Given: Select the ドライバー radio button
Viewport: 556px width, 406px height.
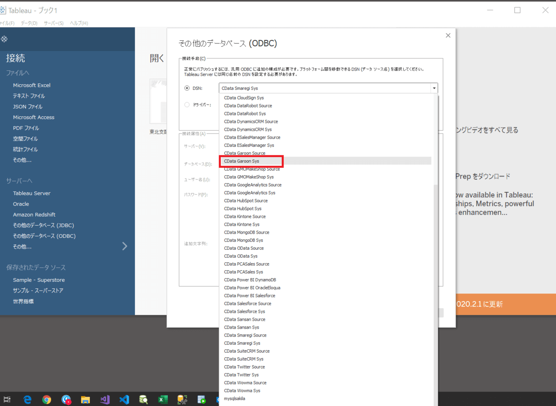Looking at the screenshot, I should coord(187,105).
